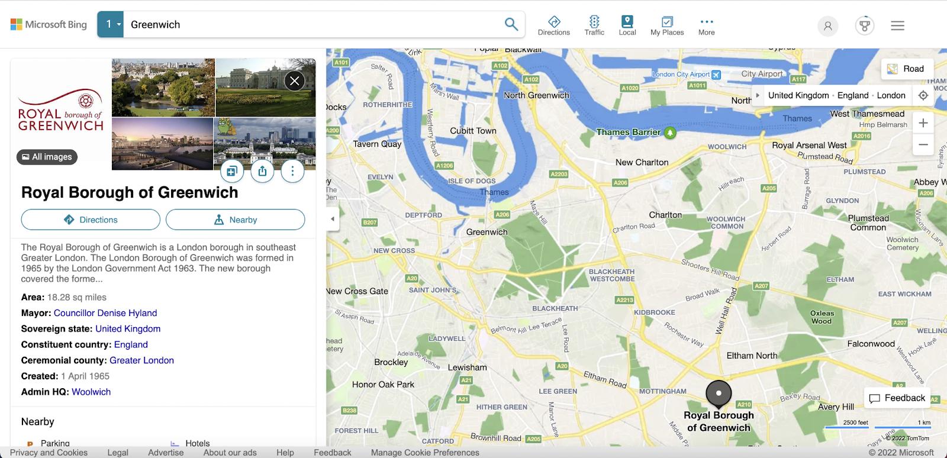The width and height of the screenshot is (947, 458).
Task: Click the search magnifier icon
Action: (511, 24)
